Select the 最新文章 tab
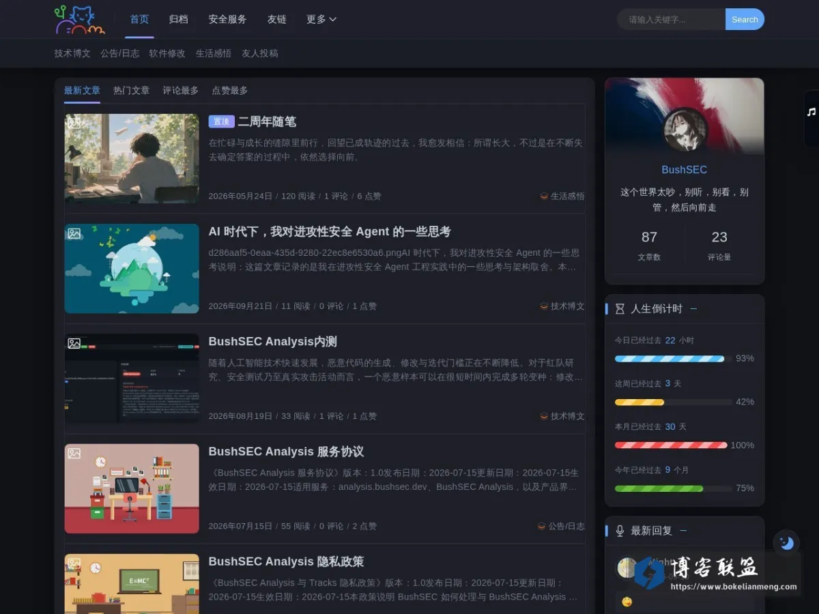 coord(82,91)
